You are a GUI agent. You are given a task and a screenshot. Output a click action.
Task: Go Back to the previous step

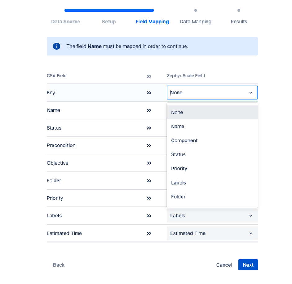(59, 265)
